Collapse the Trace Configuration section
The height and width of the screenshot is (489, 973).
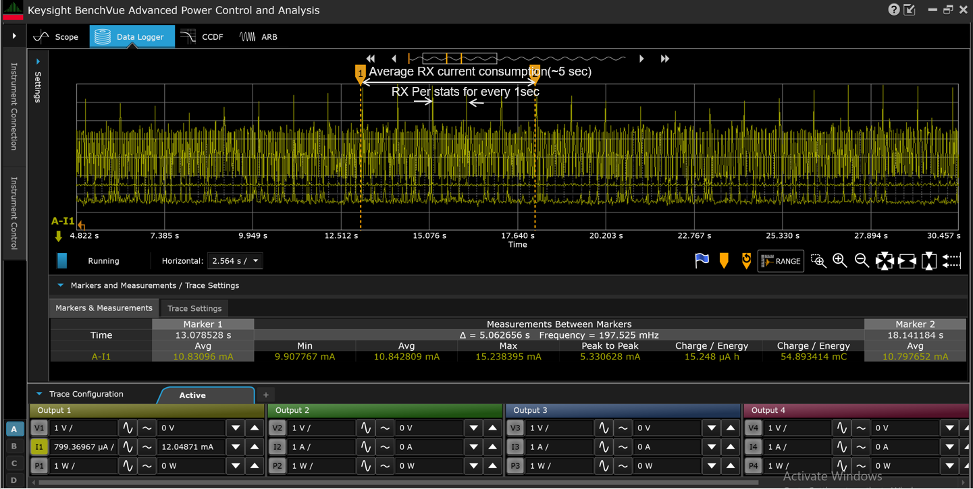(39, 394)
